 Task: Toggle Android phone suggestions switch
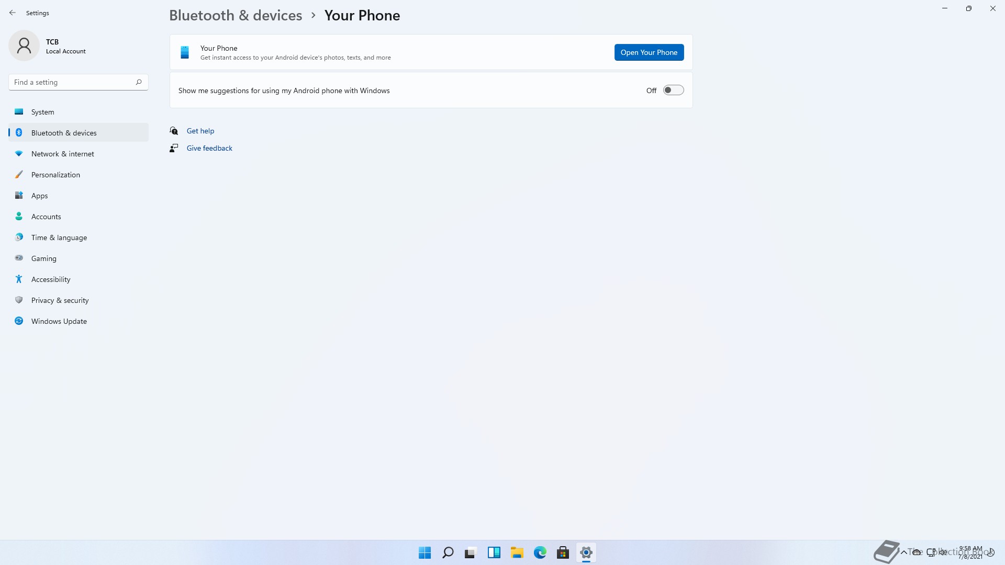pos(673,90)
